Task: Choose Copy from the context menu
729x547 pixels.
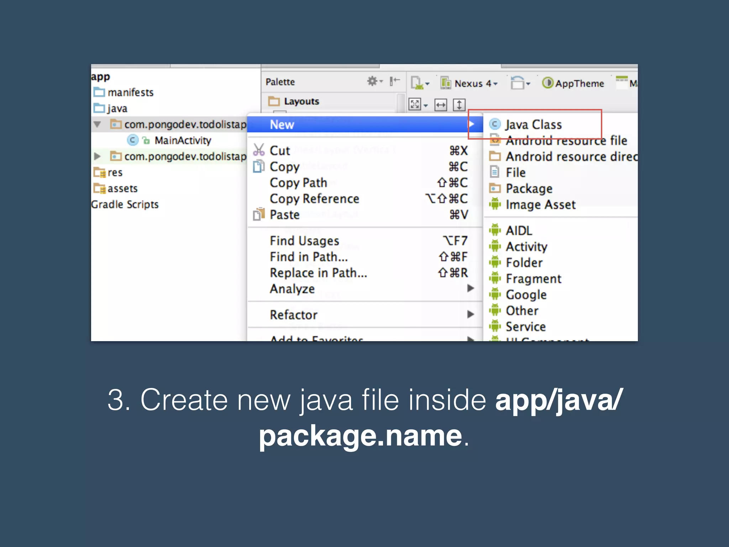Action: coord(365,166)
